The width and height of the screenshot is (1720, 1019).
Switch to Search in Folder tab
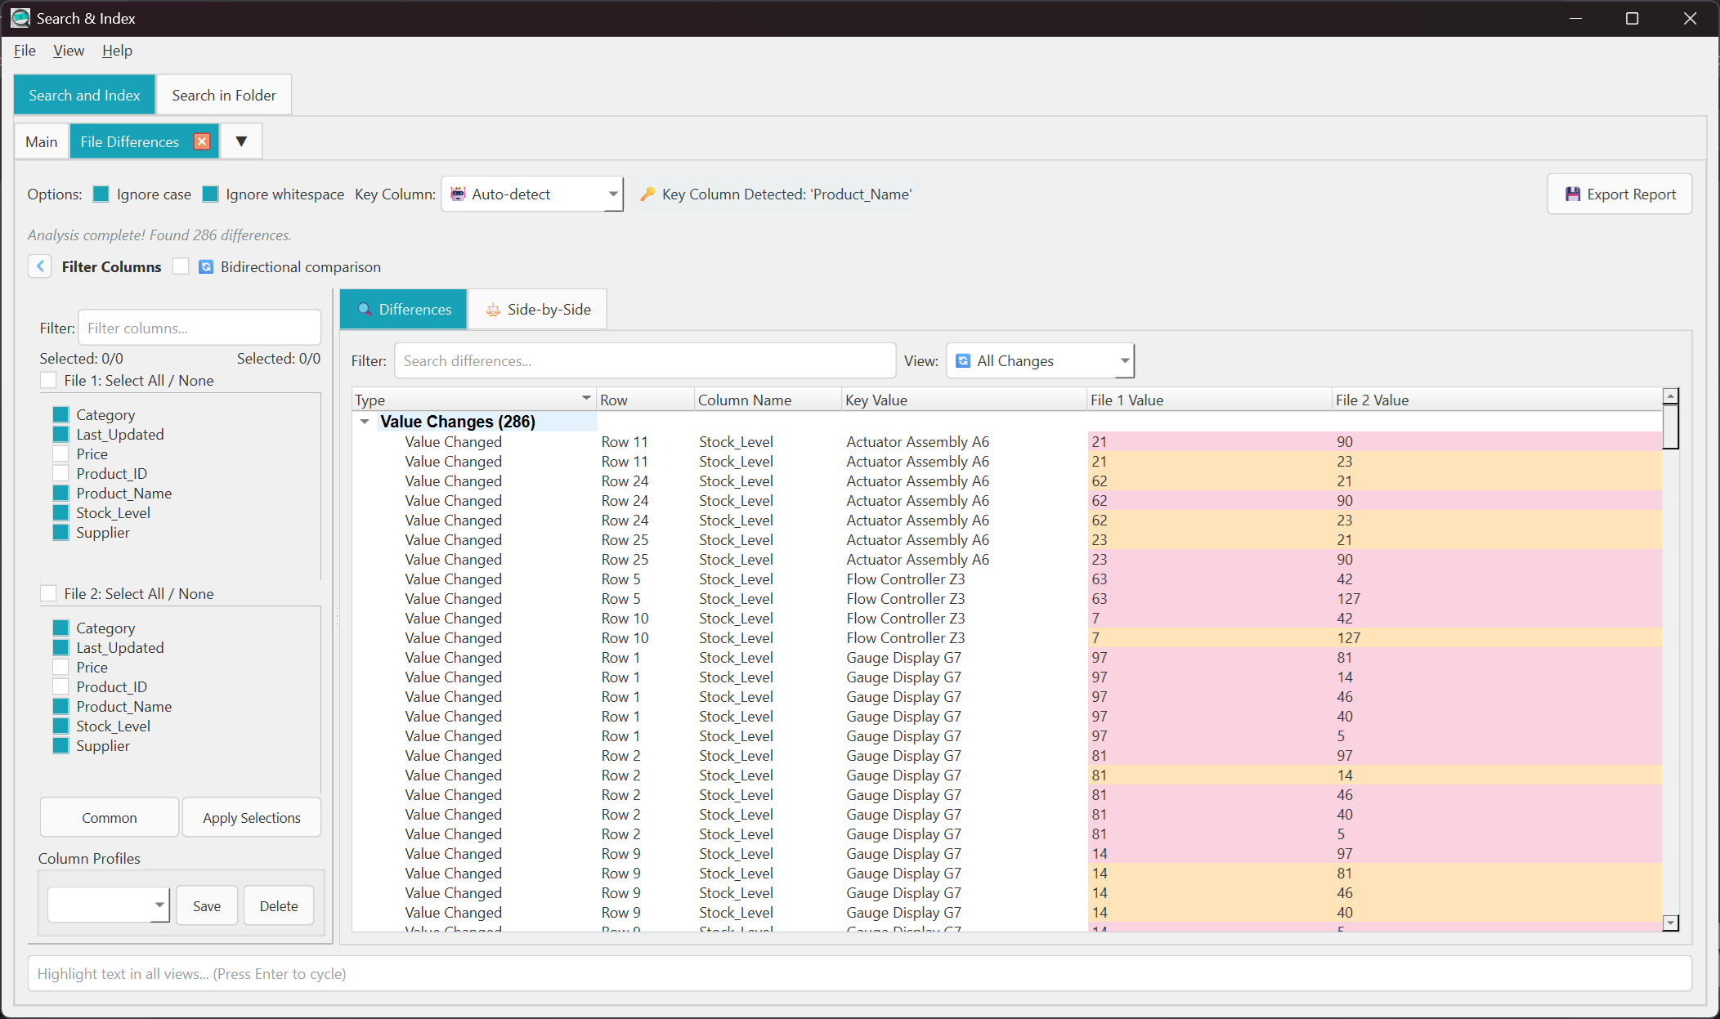tap(224, 96)
